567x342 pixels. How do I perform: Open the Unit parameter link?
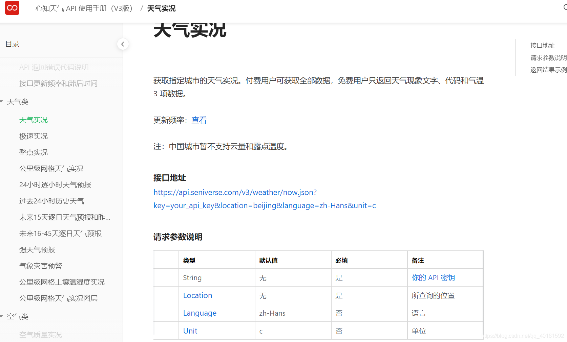point(190,331)
